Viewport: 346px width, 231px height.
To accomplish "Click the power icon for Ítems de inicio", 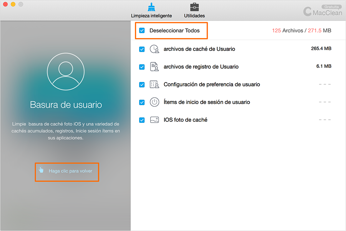I will click(x=154, y=102).
